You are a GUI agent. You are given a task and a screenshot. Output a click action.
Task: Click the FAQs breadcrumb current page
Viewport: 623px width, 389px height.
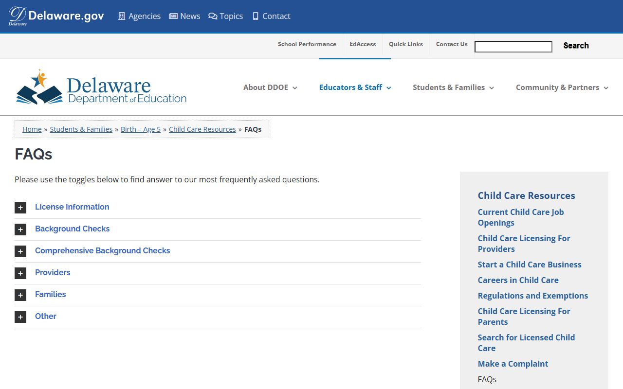tap(253, 129)
